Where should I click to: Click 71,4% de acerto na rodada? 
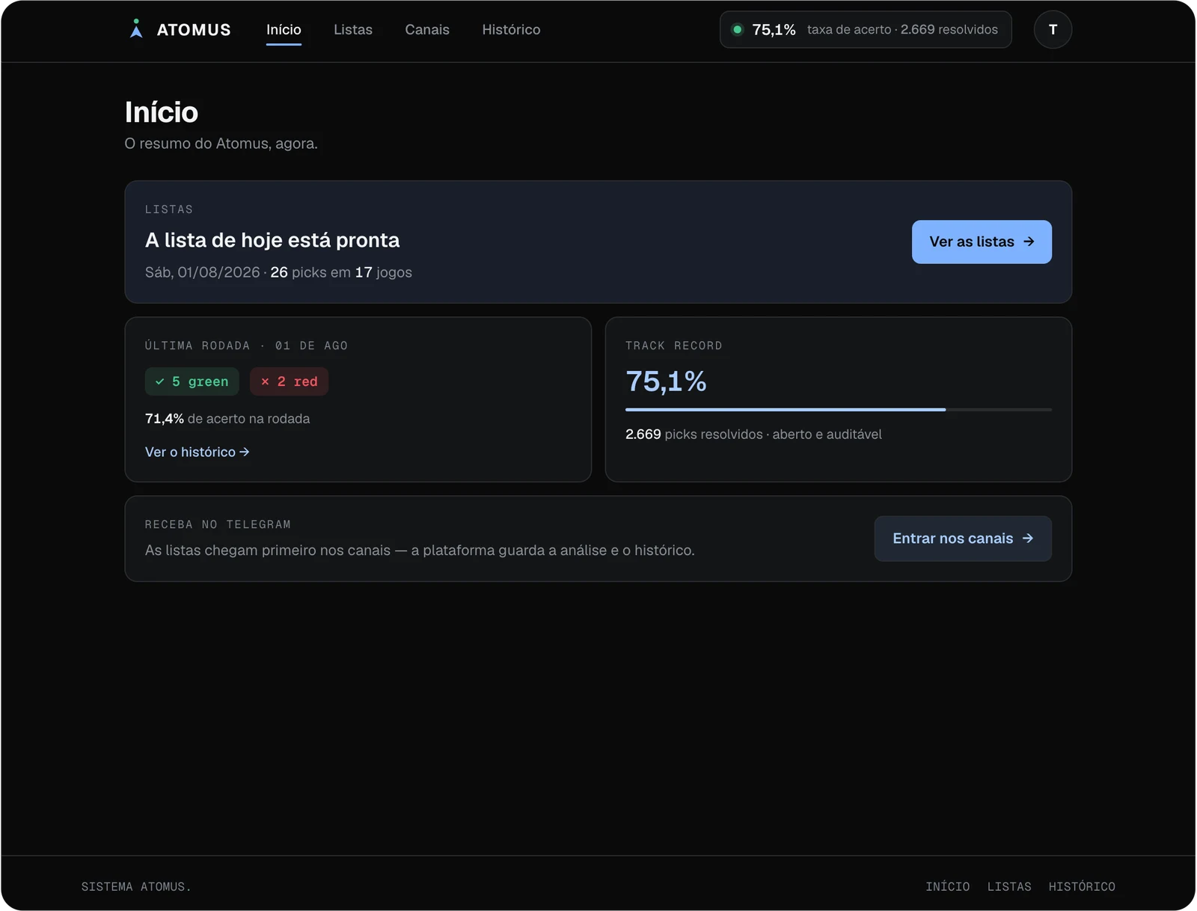[227, 419]
